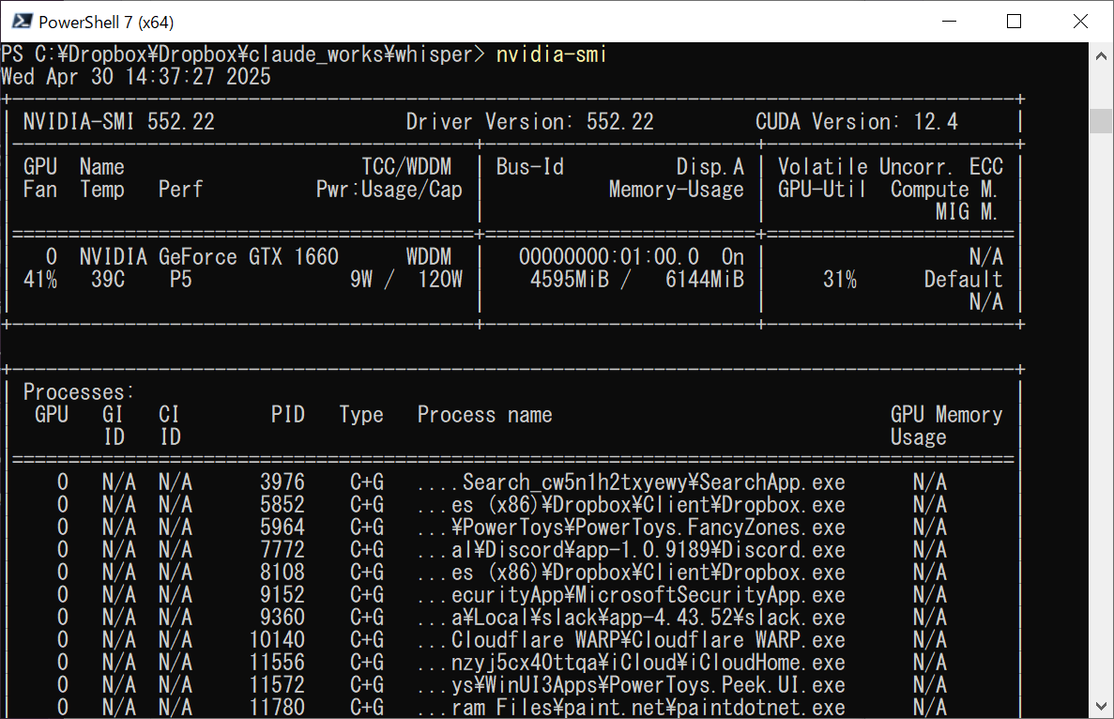Click the fan speed value 41%
This screenshot has width=1114, height=719.
(40, 279)
